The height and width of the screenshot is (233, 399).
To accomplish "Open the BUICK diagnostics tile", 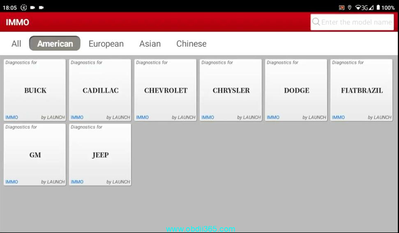I will [35, 90].
